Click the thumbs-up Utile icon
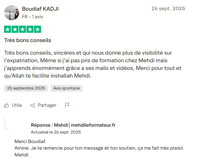This screenshot has width=205, height=160. 7,105
